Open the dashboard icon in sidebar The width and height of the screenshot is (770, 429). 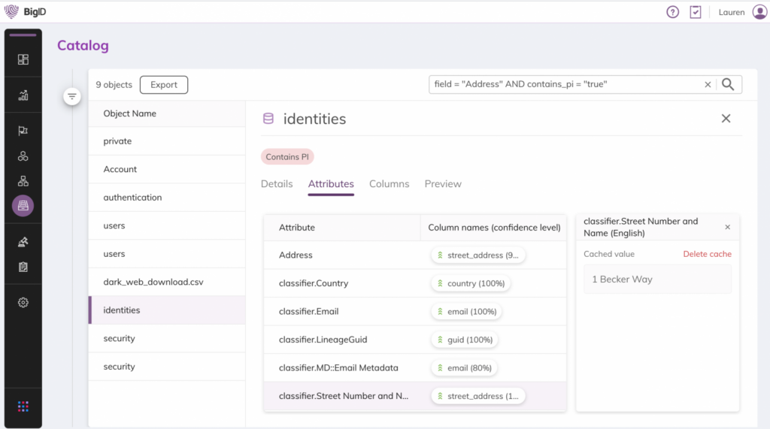(x=23, y=59)
